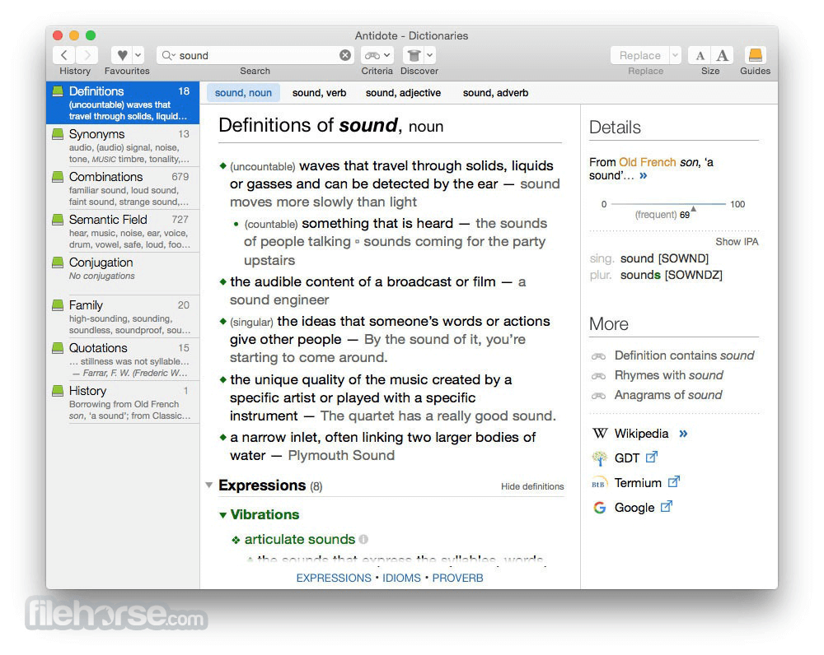Expand the Discover dropdown arrow

(430, 55)
